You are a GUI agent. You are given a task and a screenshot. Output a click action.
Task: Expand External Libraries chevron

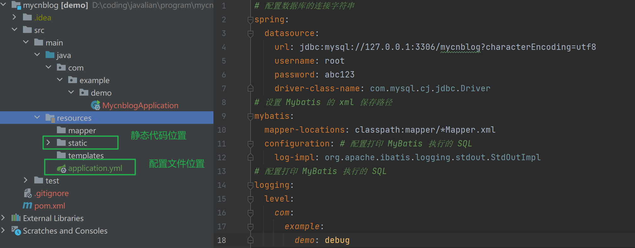click(x=3, y=218)
